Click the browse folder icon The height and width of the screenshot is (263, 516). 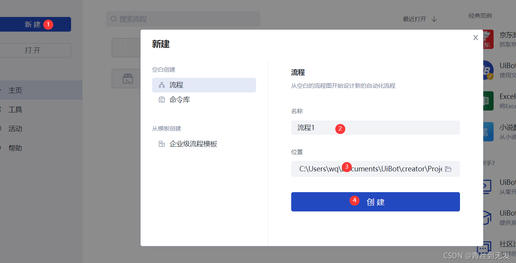point(448,169)
